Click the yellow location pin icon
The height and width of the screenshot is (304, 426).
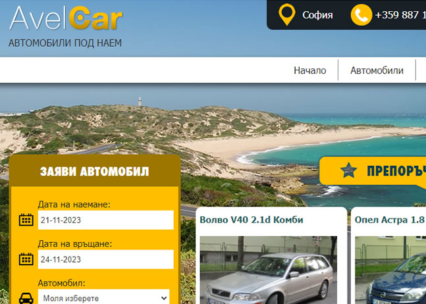pyautogui.click(x=286, y=14)
